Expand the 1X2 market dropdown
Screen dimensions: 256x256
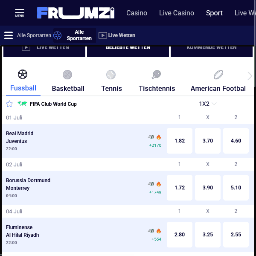(208, 104)
